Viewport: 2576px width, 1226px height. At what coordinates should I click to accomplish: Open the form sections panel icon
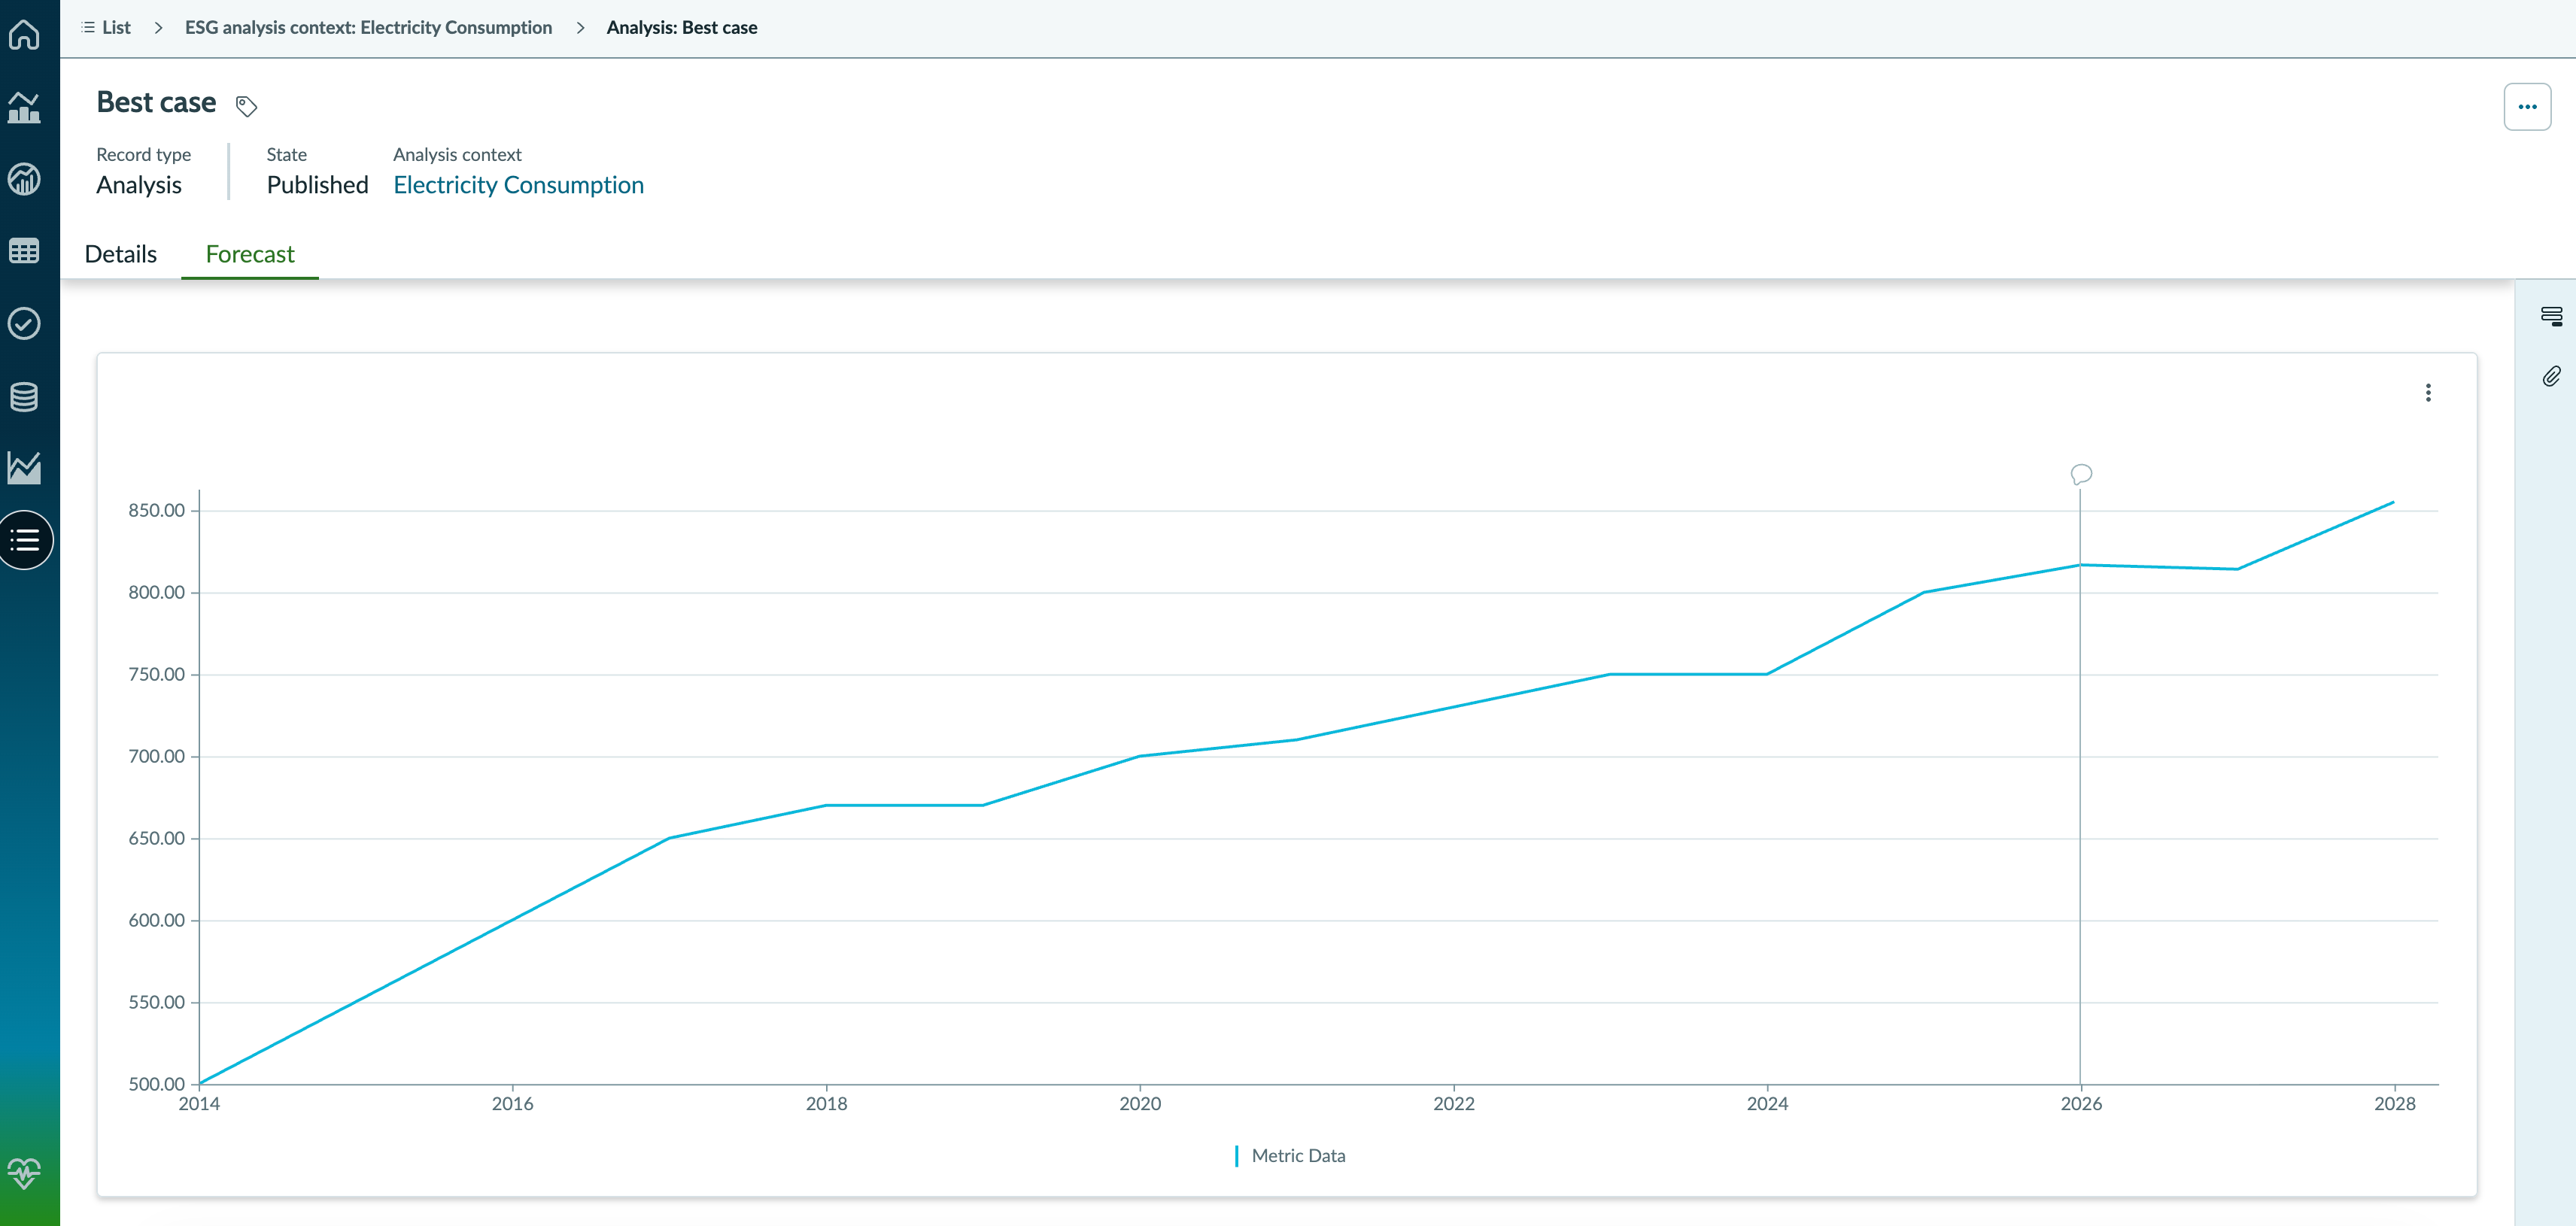pos(2551,316)
